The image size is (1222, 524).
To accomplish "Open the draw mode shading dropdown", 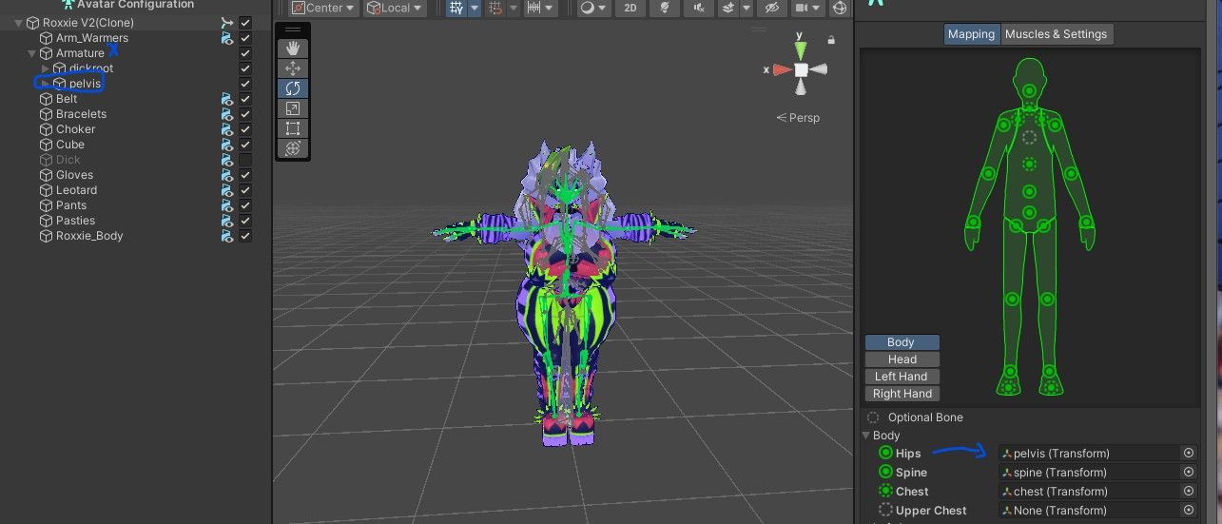I will (x=594, y=8).
